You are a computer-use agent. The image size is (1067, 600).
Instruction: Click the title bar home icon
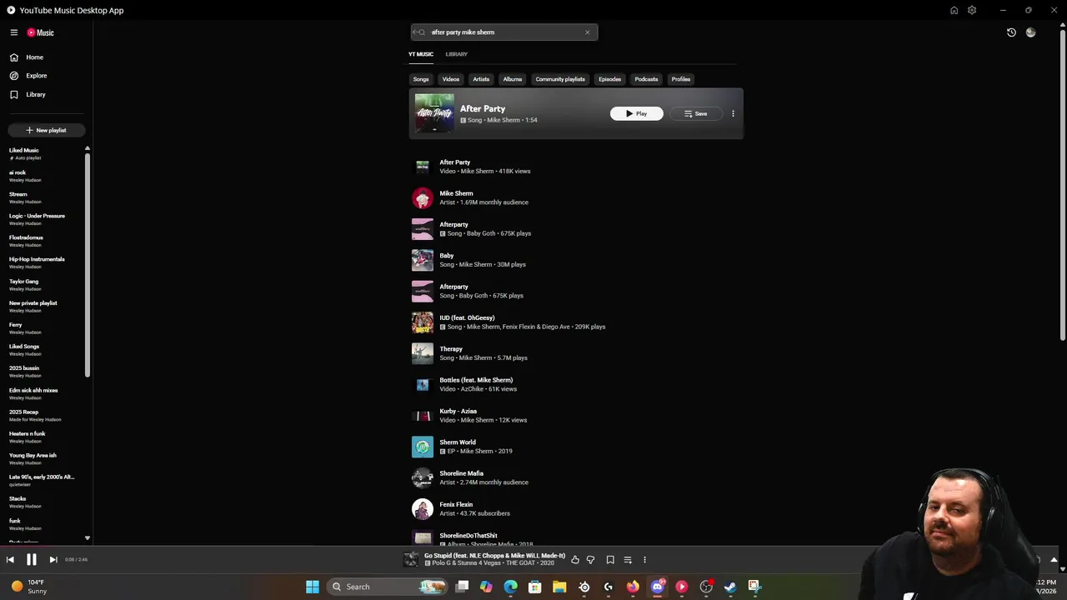click(x=954, y=10)
